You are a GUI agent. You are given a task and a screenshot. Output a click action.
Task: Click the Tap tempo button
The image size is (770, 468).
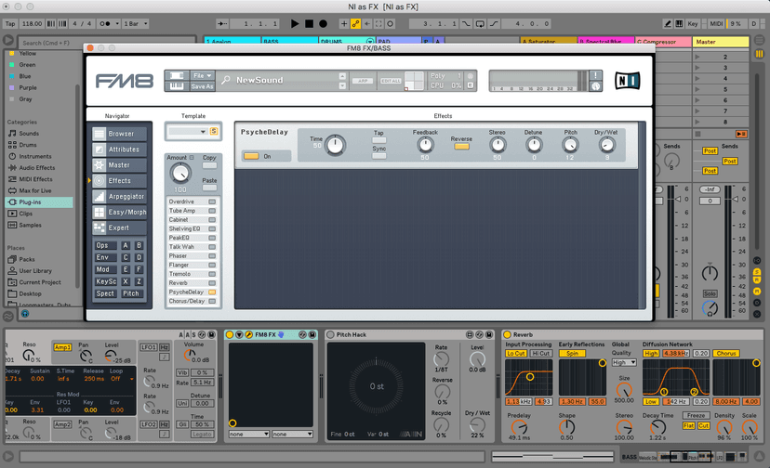click(10, 23)
